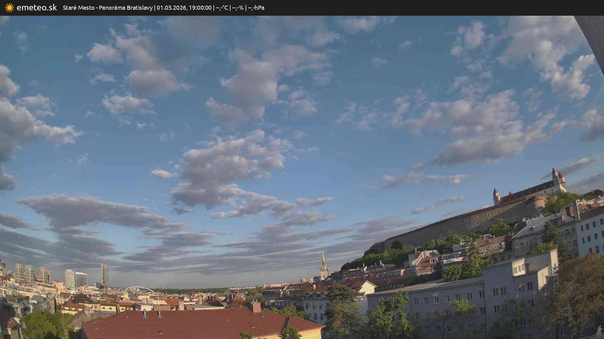
Task: Click the emeteo.sk sun logo icon
Action: click(x=9, y=8)
